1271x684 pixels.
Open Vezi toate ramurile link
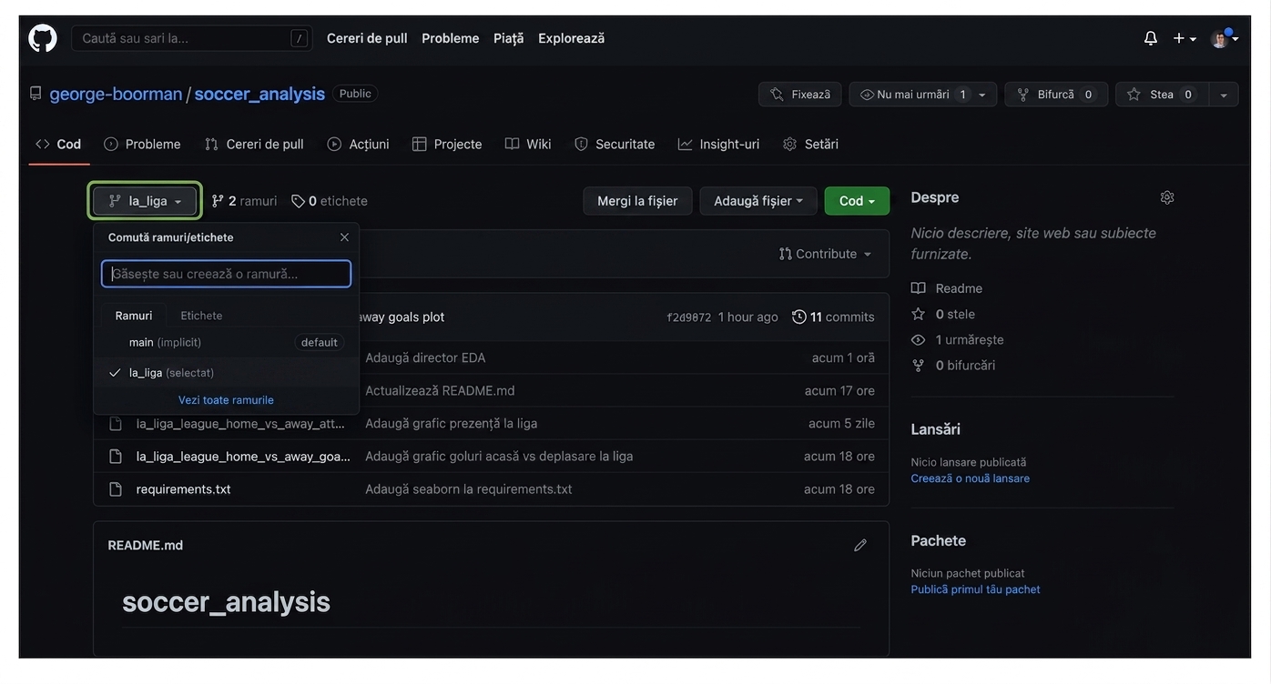(226, 400)
